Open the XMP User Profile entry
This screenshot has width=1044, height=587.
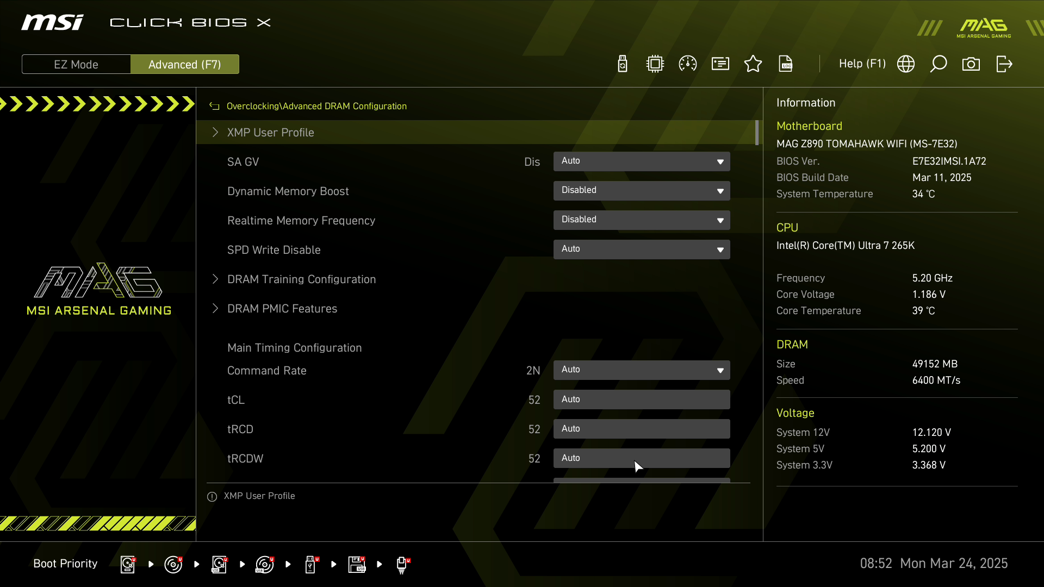tap(270, 133)
